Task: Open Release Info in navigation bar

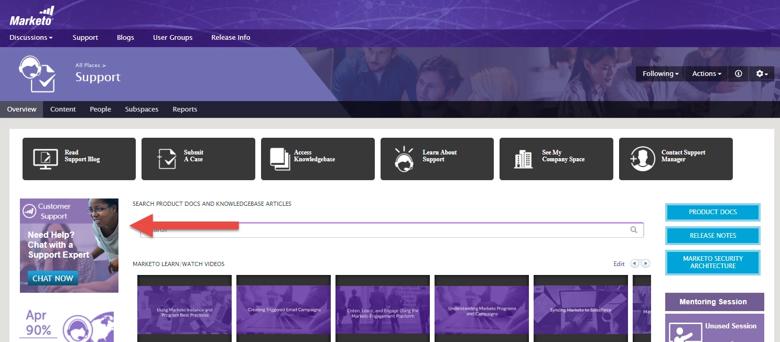Action: pos(231,38)
